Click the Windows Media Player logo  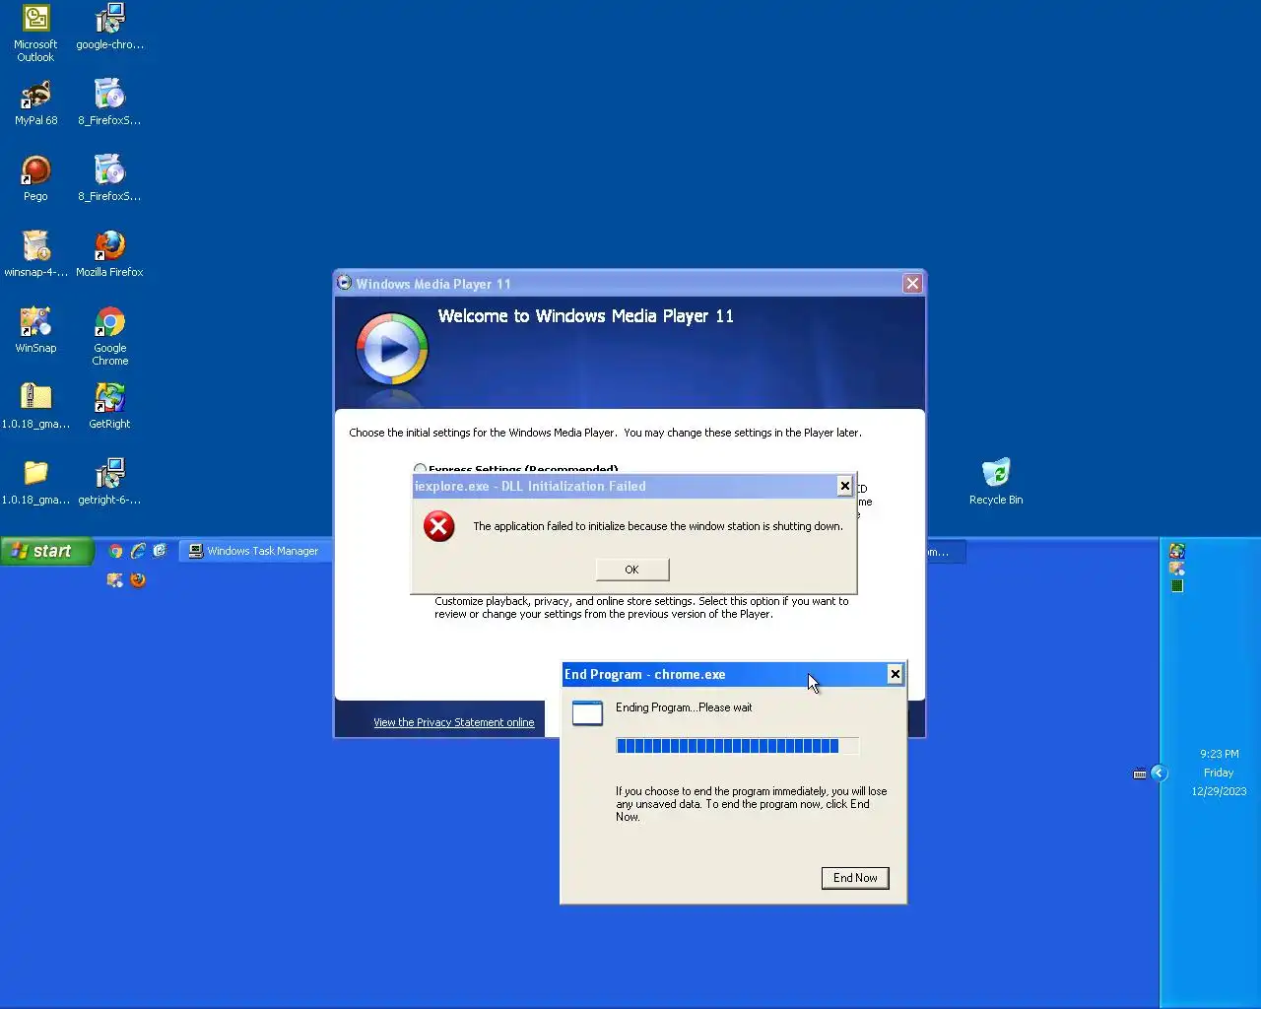click(x=392, y=349)
